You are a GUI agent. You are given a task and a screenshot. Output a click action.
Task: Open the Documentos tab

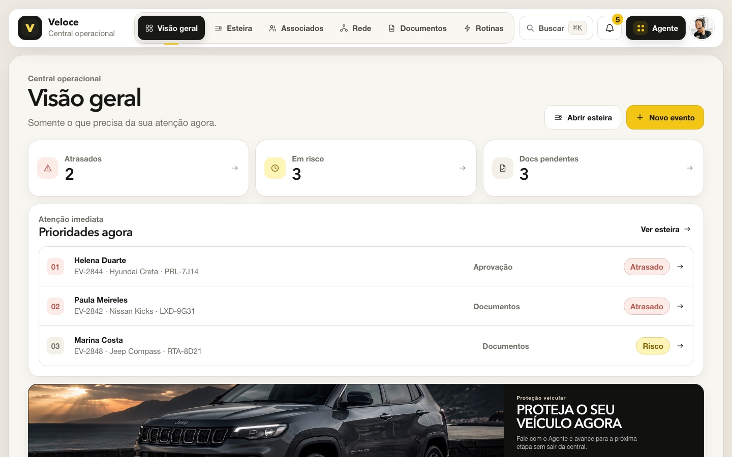[417, 28]
